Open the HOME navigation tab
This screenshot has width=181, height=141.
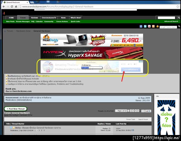tap(11, 18)
